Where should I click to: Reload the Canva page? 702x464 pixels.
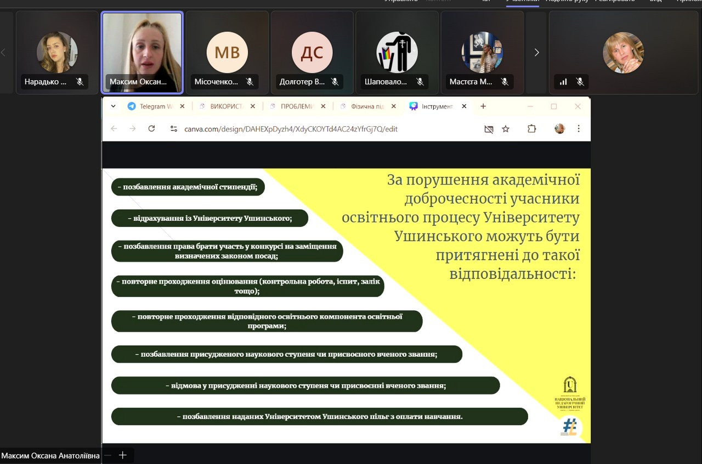tap(151, 128)
